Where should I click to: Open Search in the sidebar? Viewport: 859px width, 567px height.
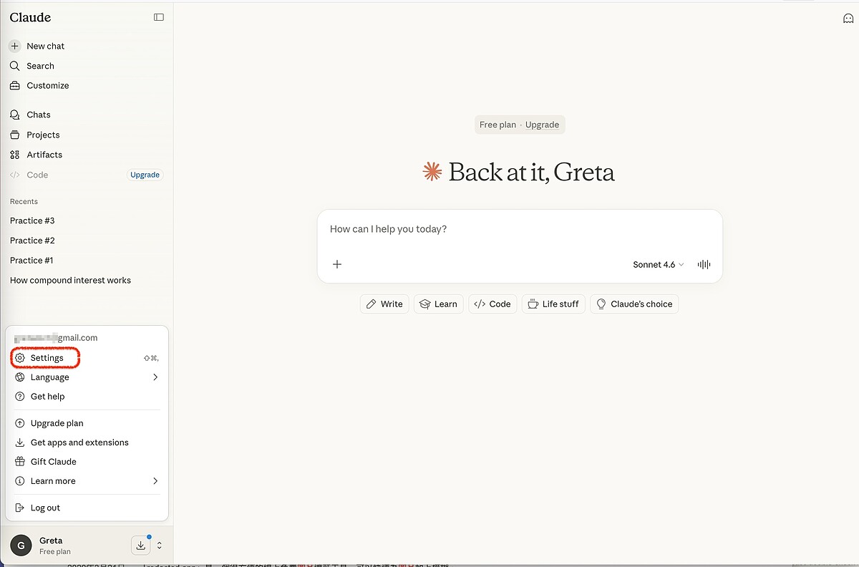tap(40, 66)
